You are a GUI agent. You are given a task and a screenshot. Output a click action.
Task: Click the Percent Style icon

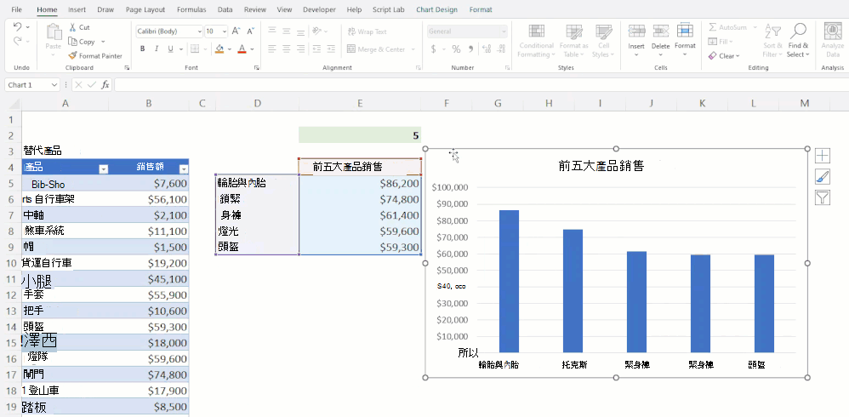pos(457,49)
